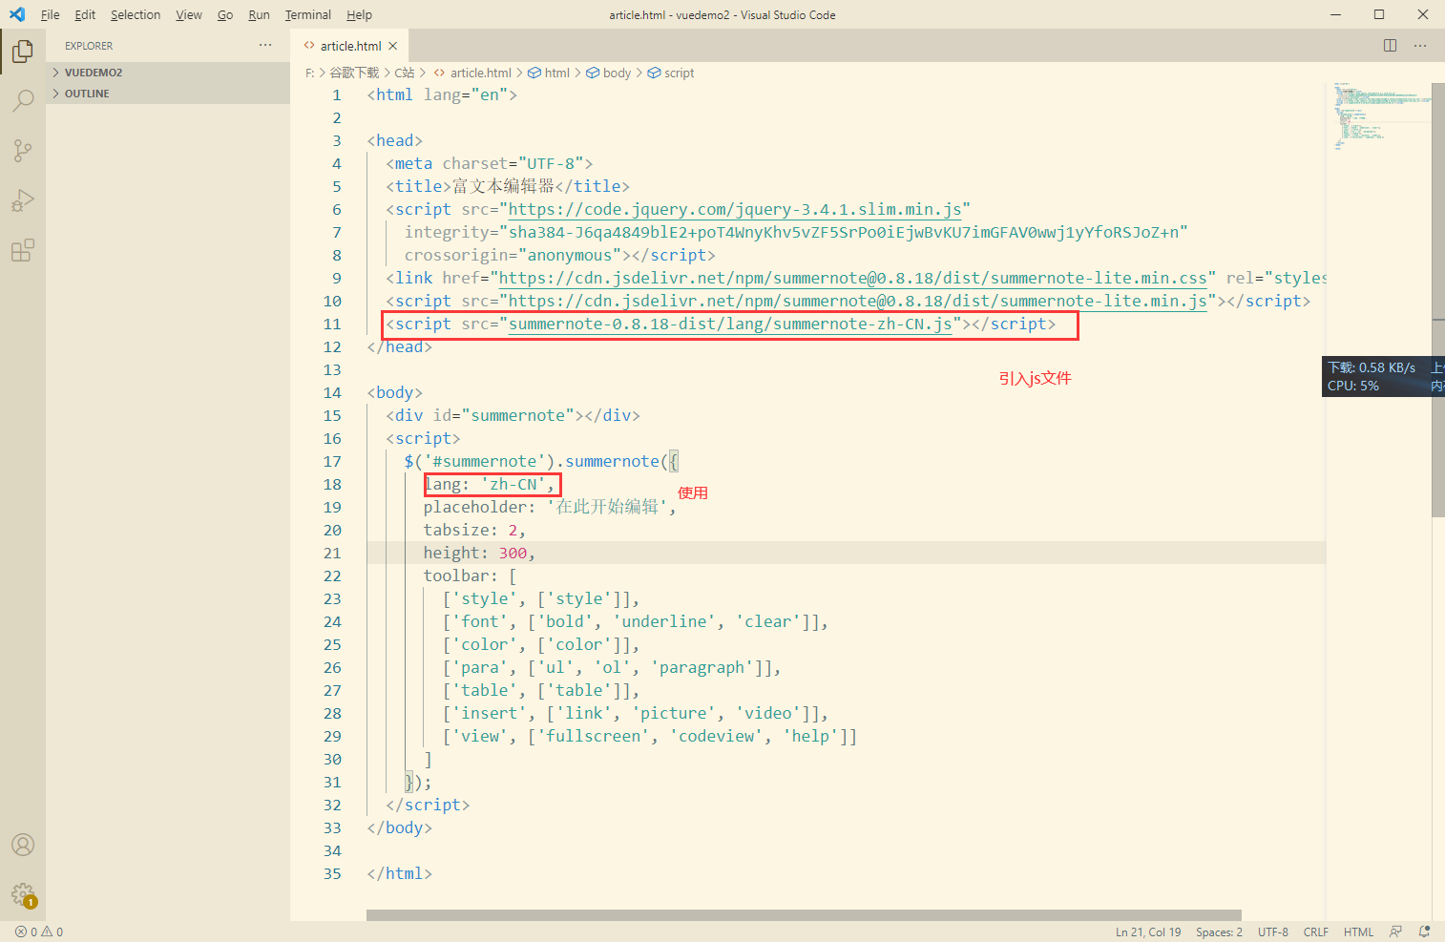Click the C站 breadcrumb folder
Screen dimensions: 1445x942
pyautogui.click(x=405, y=73)
